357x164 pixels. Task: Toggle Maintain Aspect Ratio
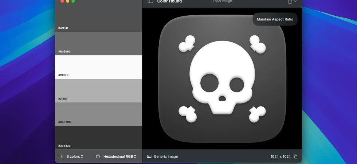(x=275, y=19)
